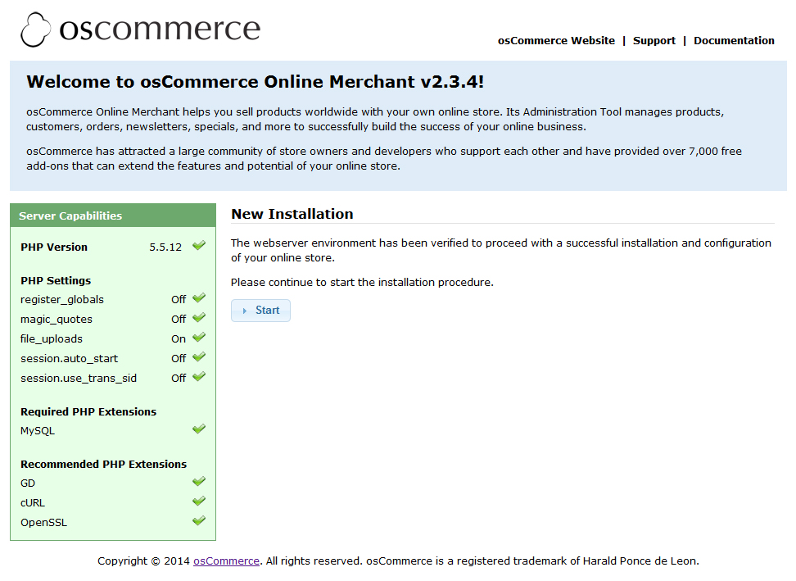Click the OpenSSL green checkmark
This screenshot has height=581, width=796.
coord(199,521)
